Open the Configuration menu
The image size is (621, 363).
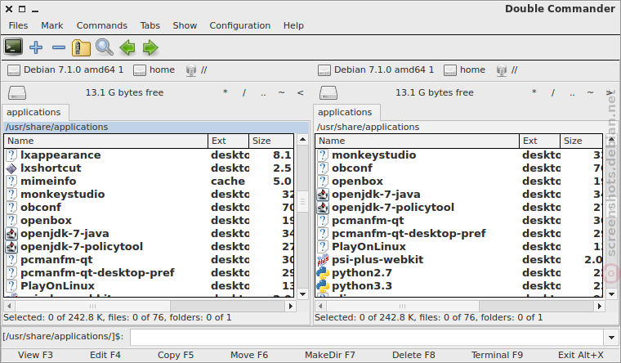(240, 26)
